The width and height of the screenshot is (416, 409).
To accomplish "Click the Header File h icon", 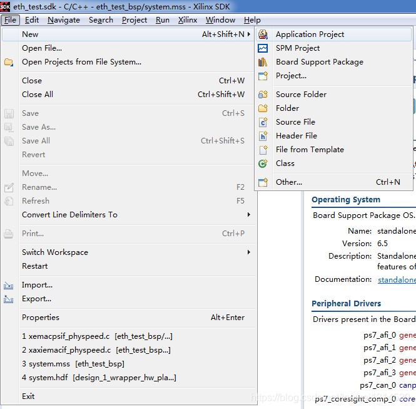I will tap(263, 136).
